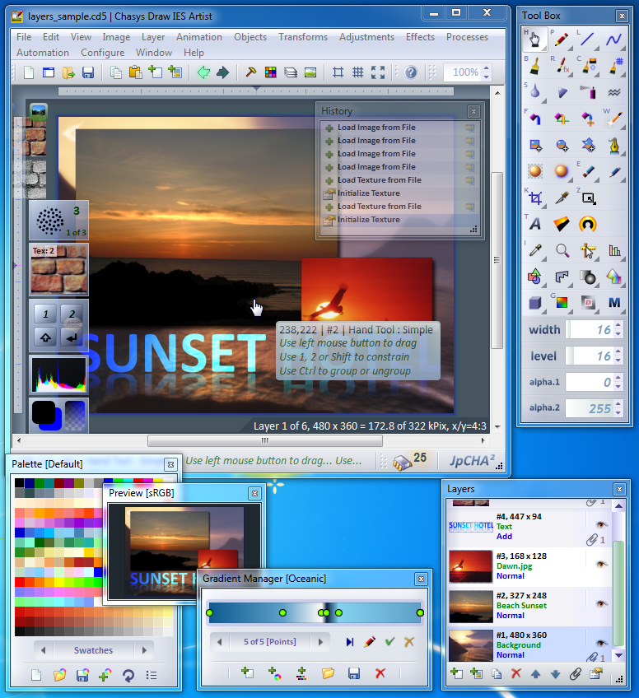Screen dimensions: 639x698
Task: Click Save gradient floppy icon in Gradient Manager
Action: [354, 673]
